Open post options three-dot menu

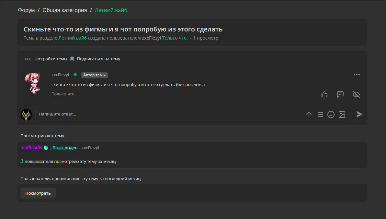(x=357, y=75)
